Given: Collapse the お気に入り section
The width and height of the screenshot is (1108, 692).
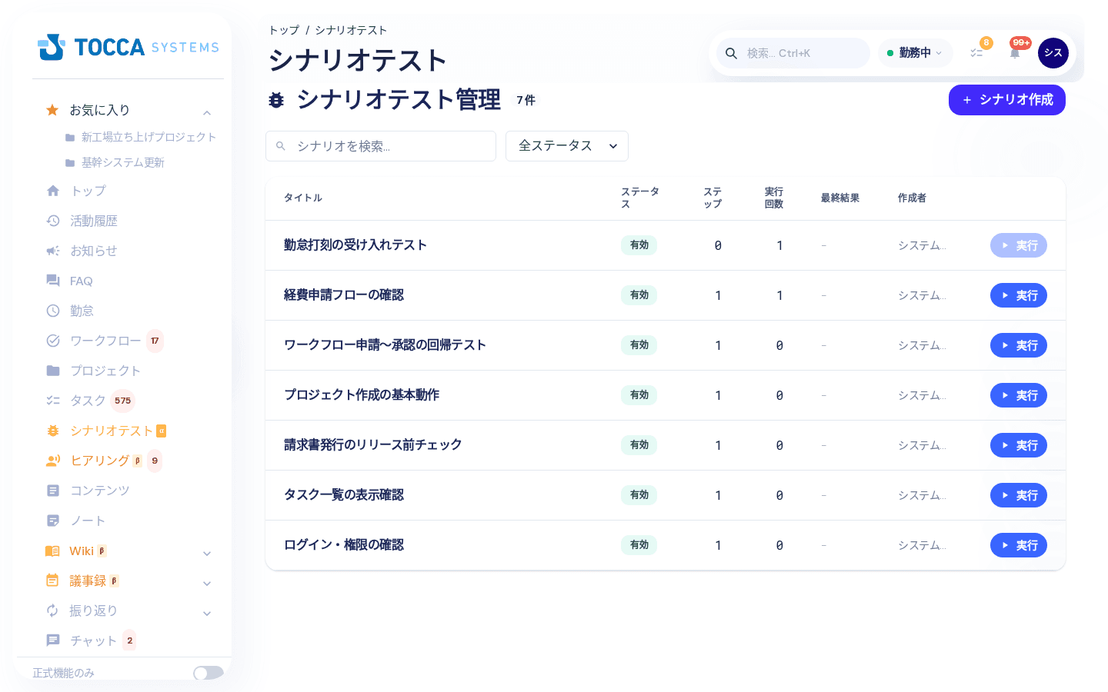Looking at the screenshot, I should (x=207, y=113).
